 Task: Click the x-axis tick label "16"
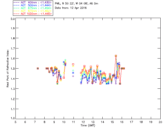122,122
